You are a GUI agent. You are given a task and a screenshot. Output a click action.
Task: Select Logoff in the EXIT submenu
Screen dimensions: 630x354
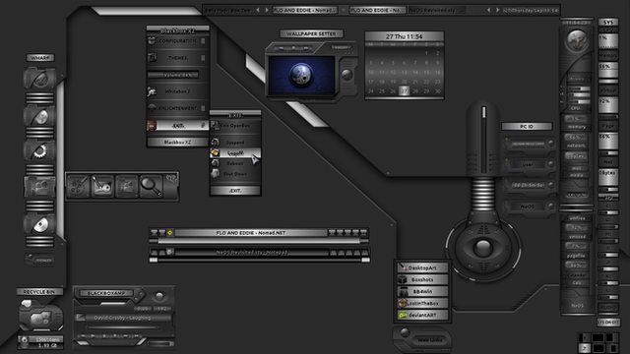235,153
